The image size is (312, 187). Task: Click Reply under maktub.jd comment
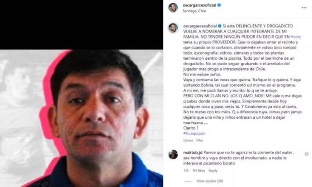point(213,170)
